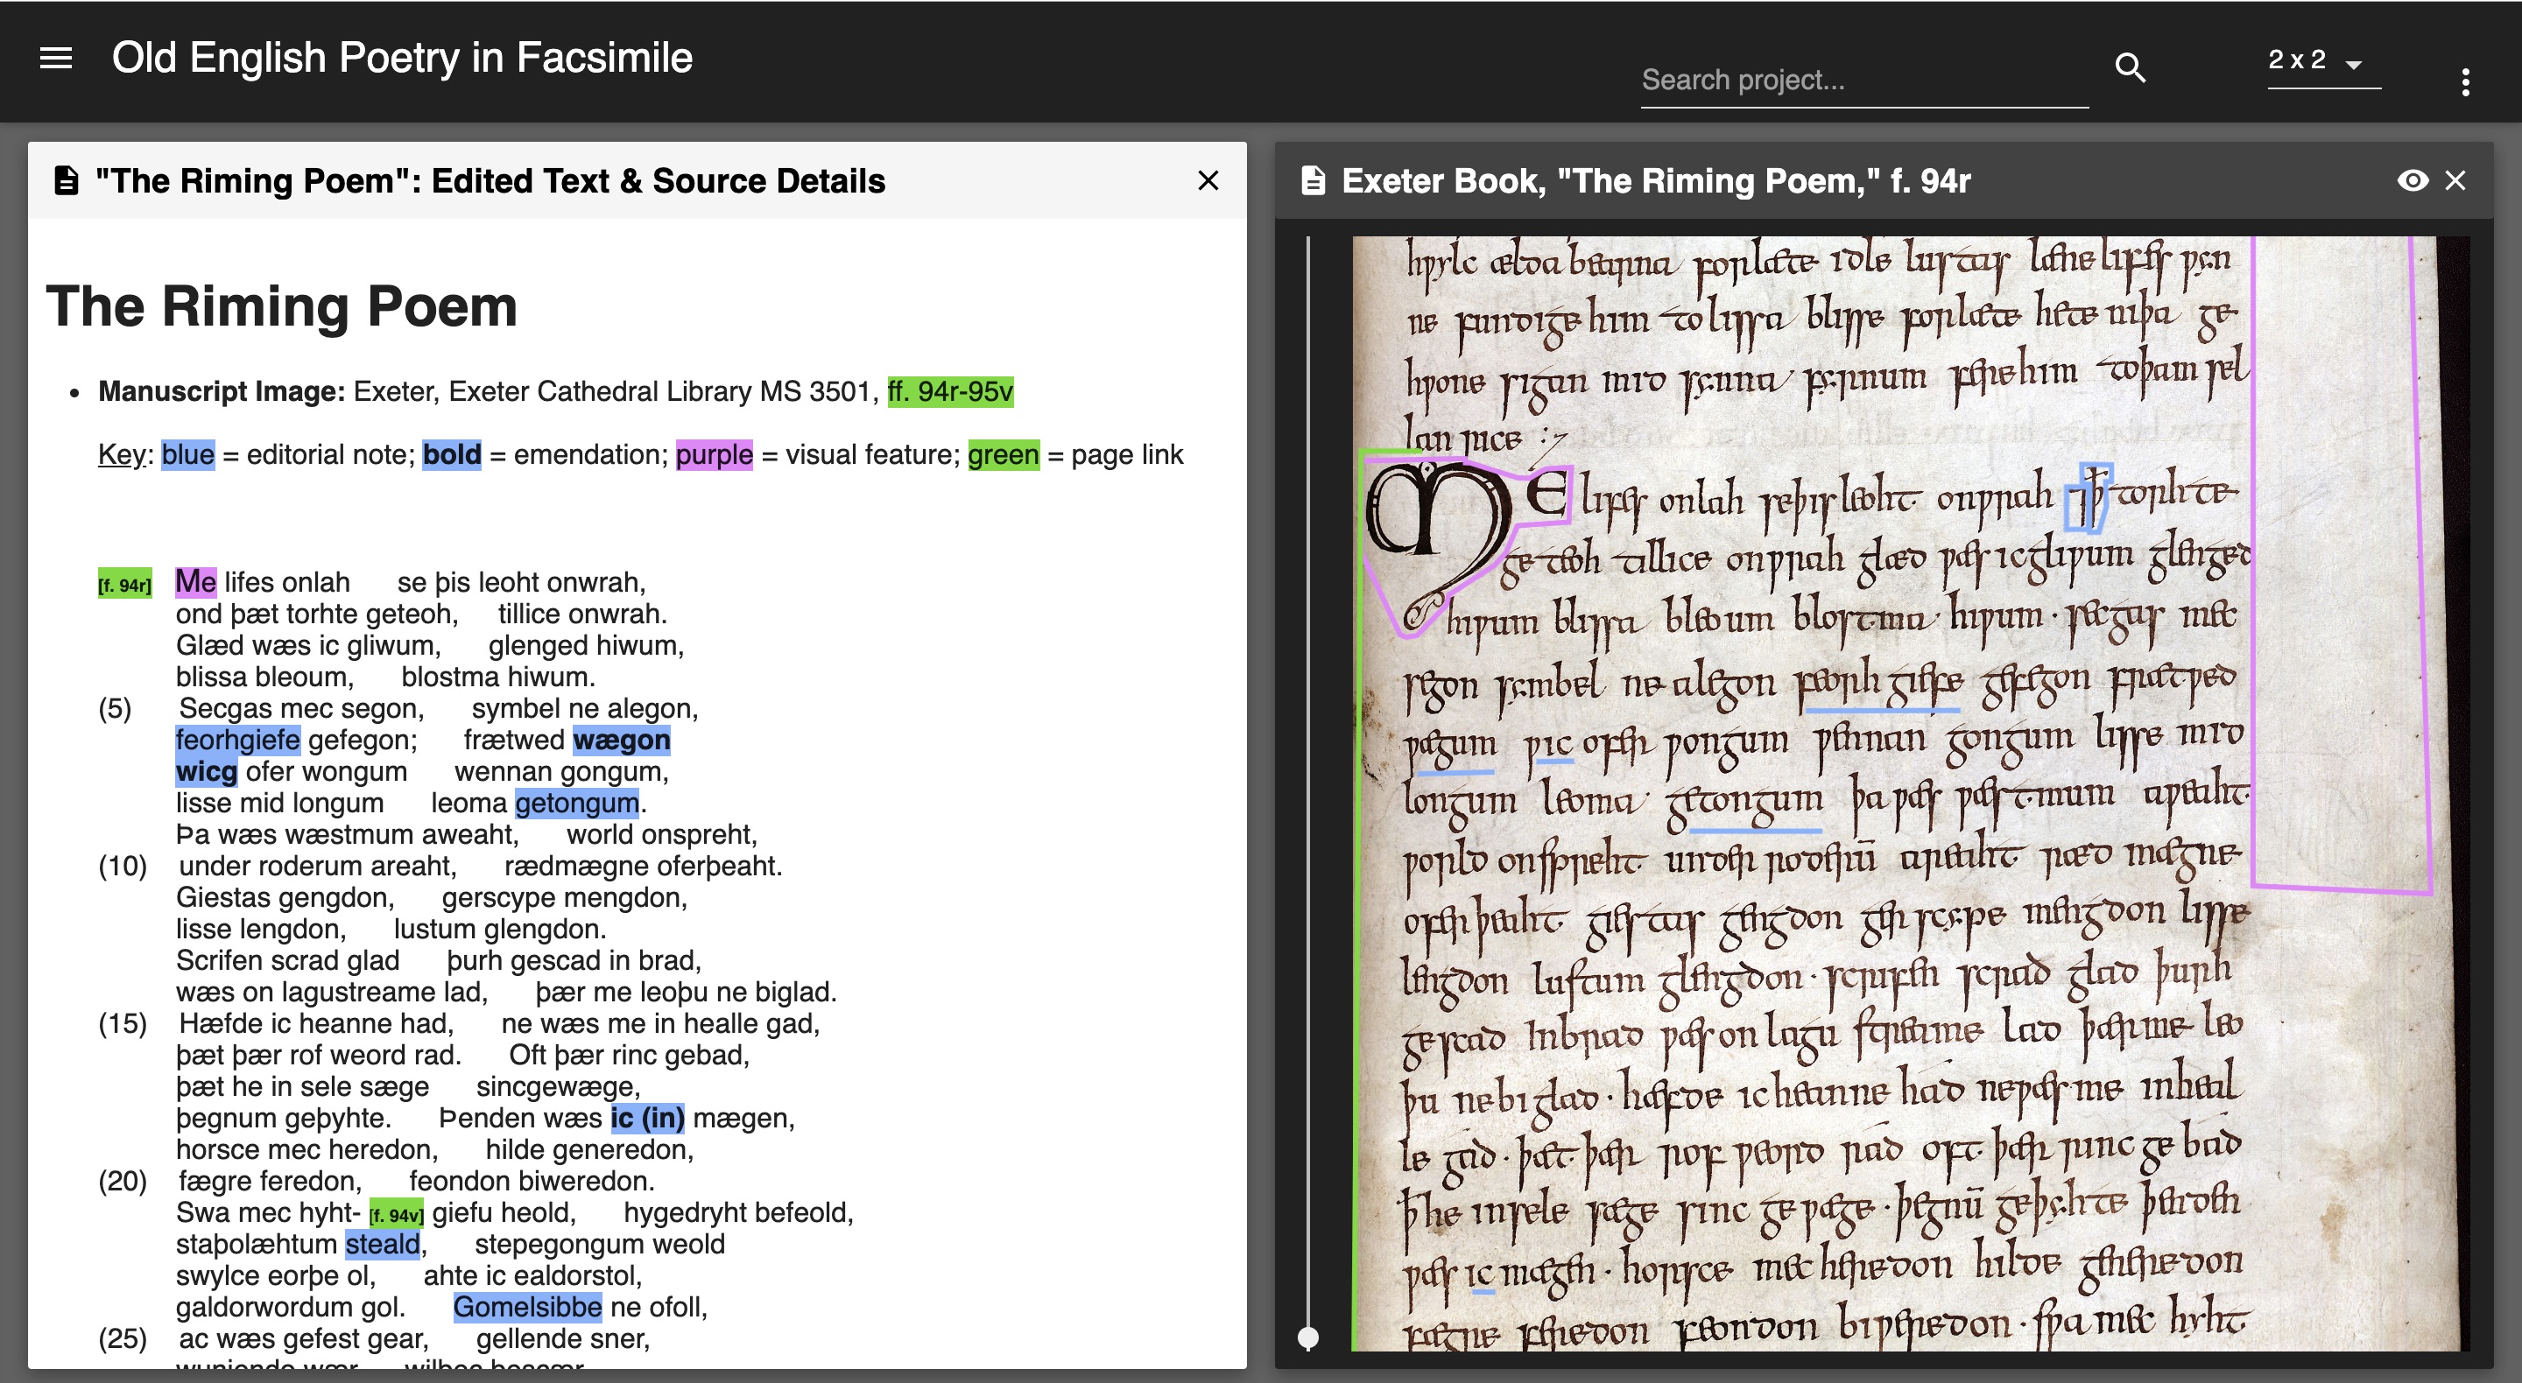The image size is (2522, 1383).
Task: Open the 'feorhgiefe' editorial note
Action: coord(238,740)
